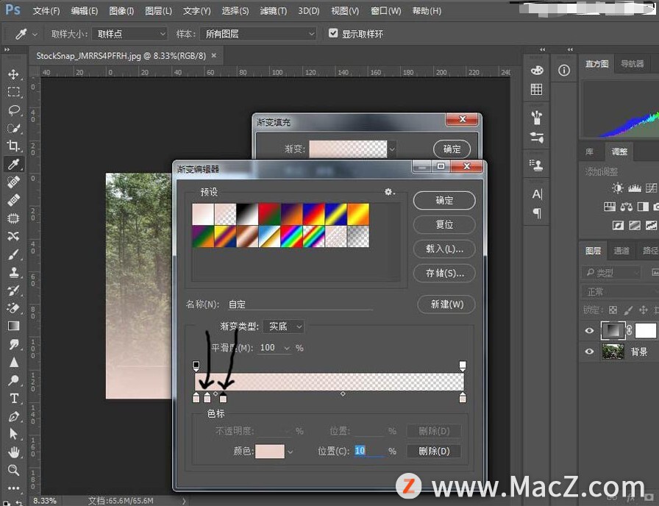Click the 颜色 color stop swatch
659x506 pixels.
[269, 452]
